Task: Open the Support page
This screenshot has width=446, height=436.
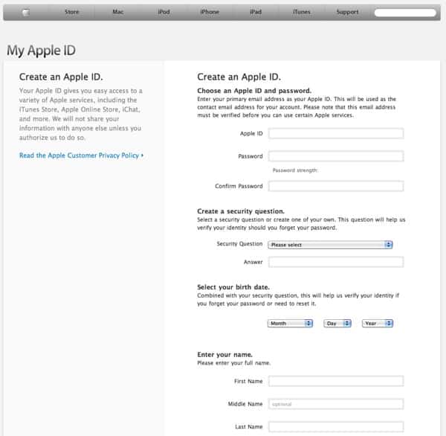Action: click(x=347, y=12)
